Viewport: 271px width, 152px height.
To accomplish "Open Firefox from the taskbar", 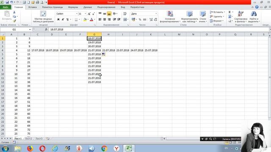I will [x=30, y=148].
